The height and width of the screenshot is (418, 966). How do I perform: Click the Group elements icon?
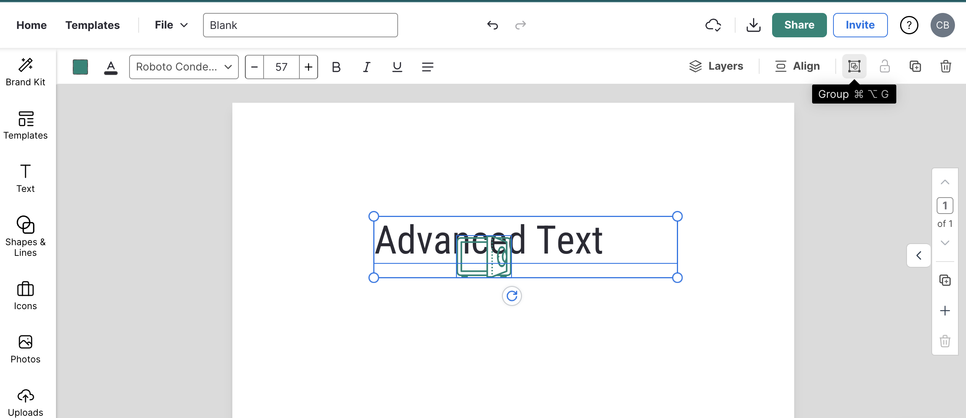tap(854, 67)
